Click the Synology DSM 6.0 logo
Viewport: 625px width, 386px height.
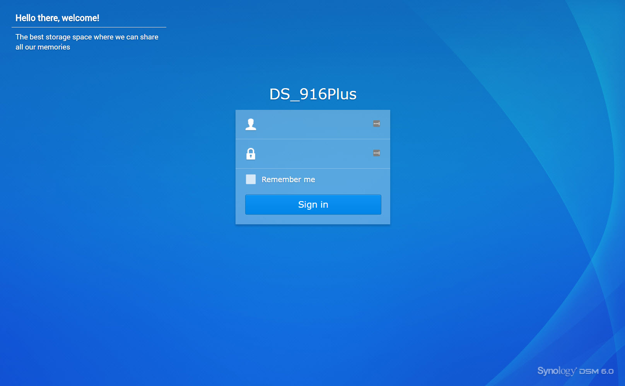tap(575, 371)
